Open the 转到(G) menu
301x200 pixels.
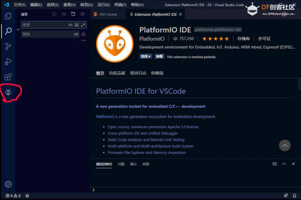pos(87,5)
